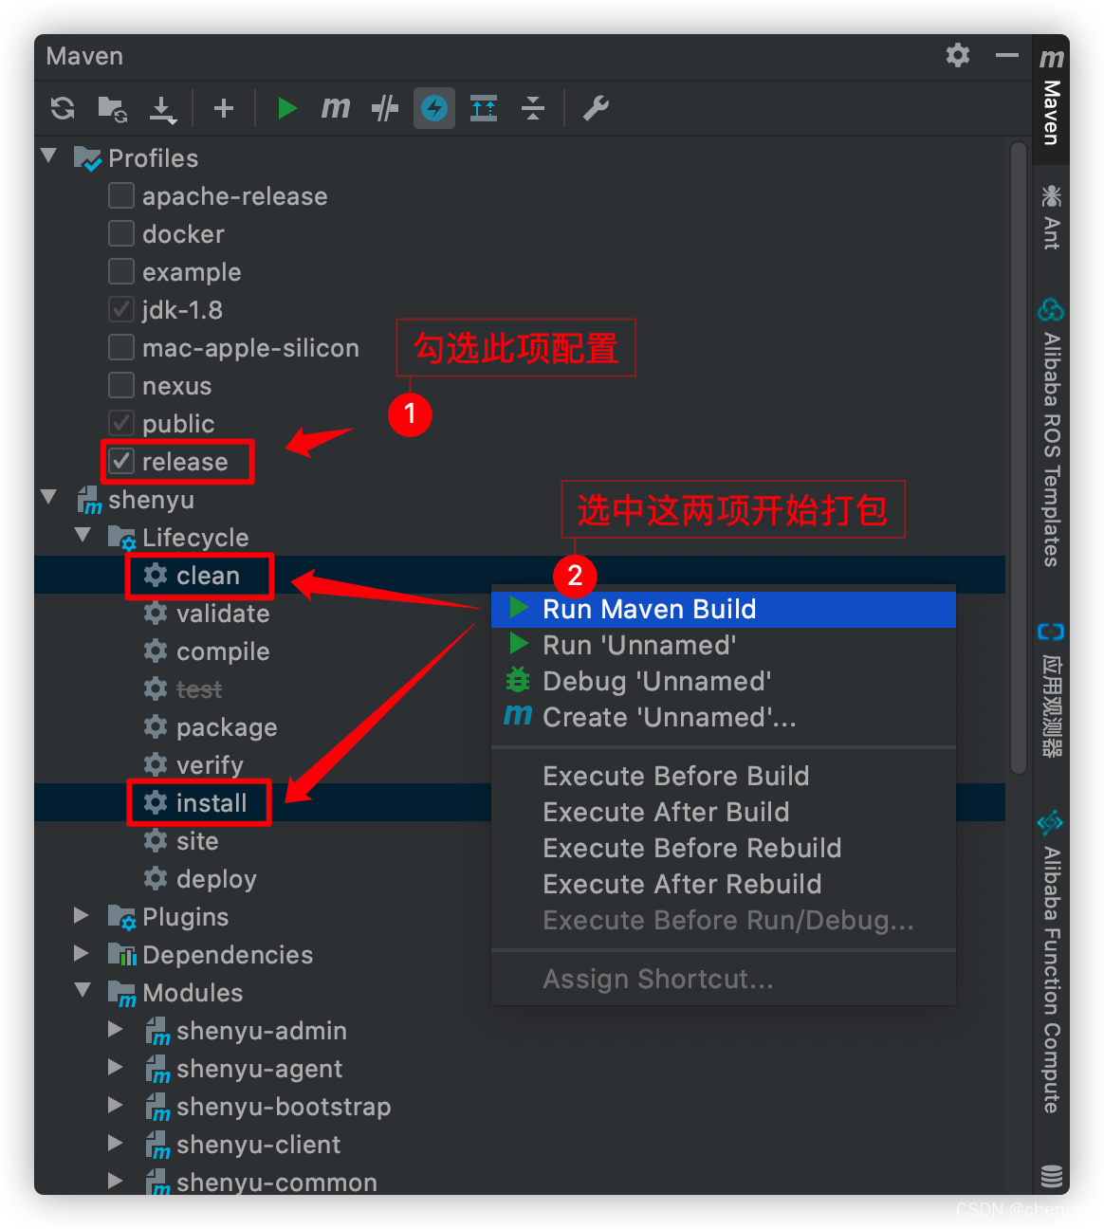This screenshot has width=1104, height=1229.
Task: Expand the Plugins node
Action: 82,915
